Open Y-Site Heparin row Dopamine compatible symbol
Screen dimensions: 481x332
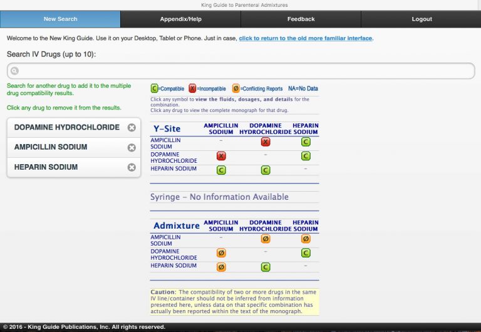(266, 170)
